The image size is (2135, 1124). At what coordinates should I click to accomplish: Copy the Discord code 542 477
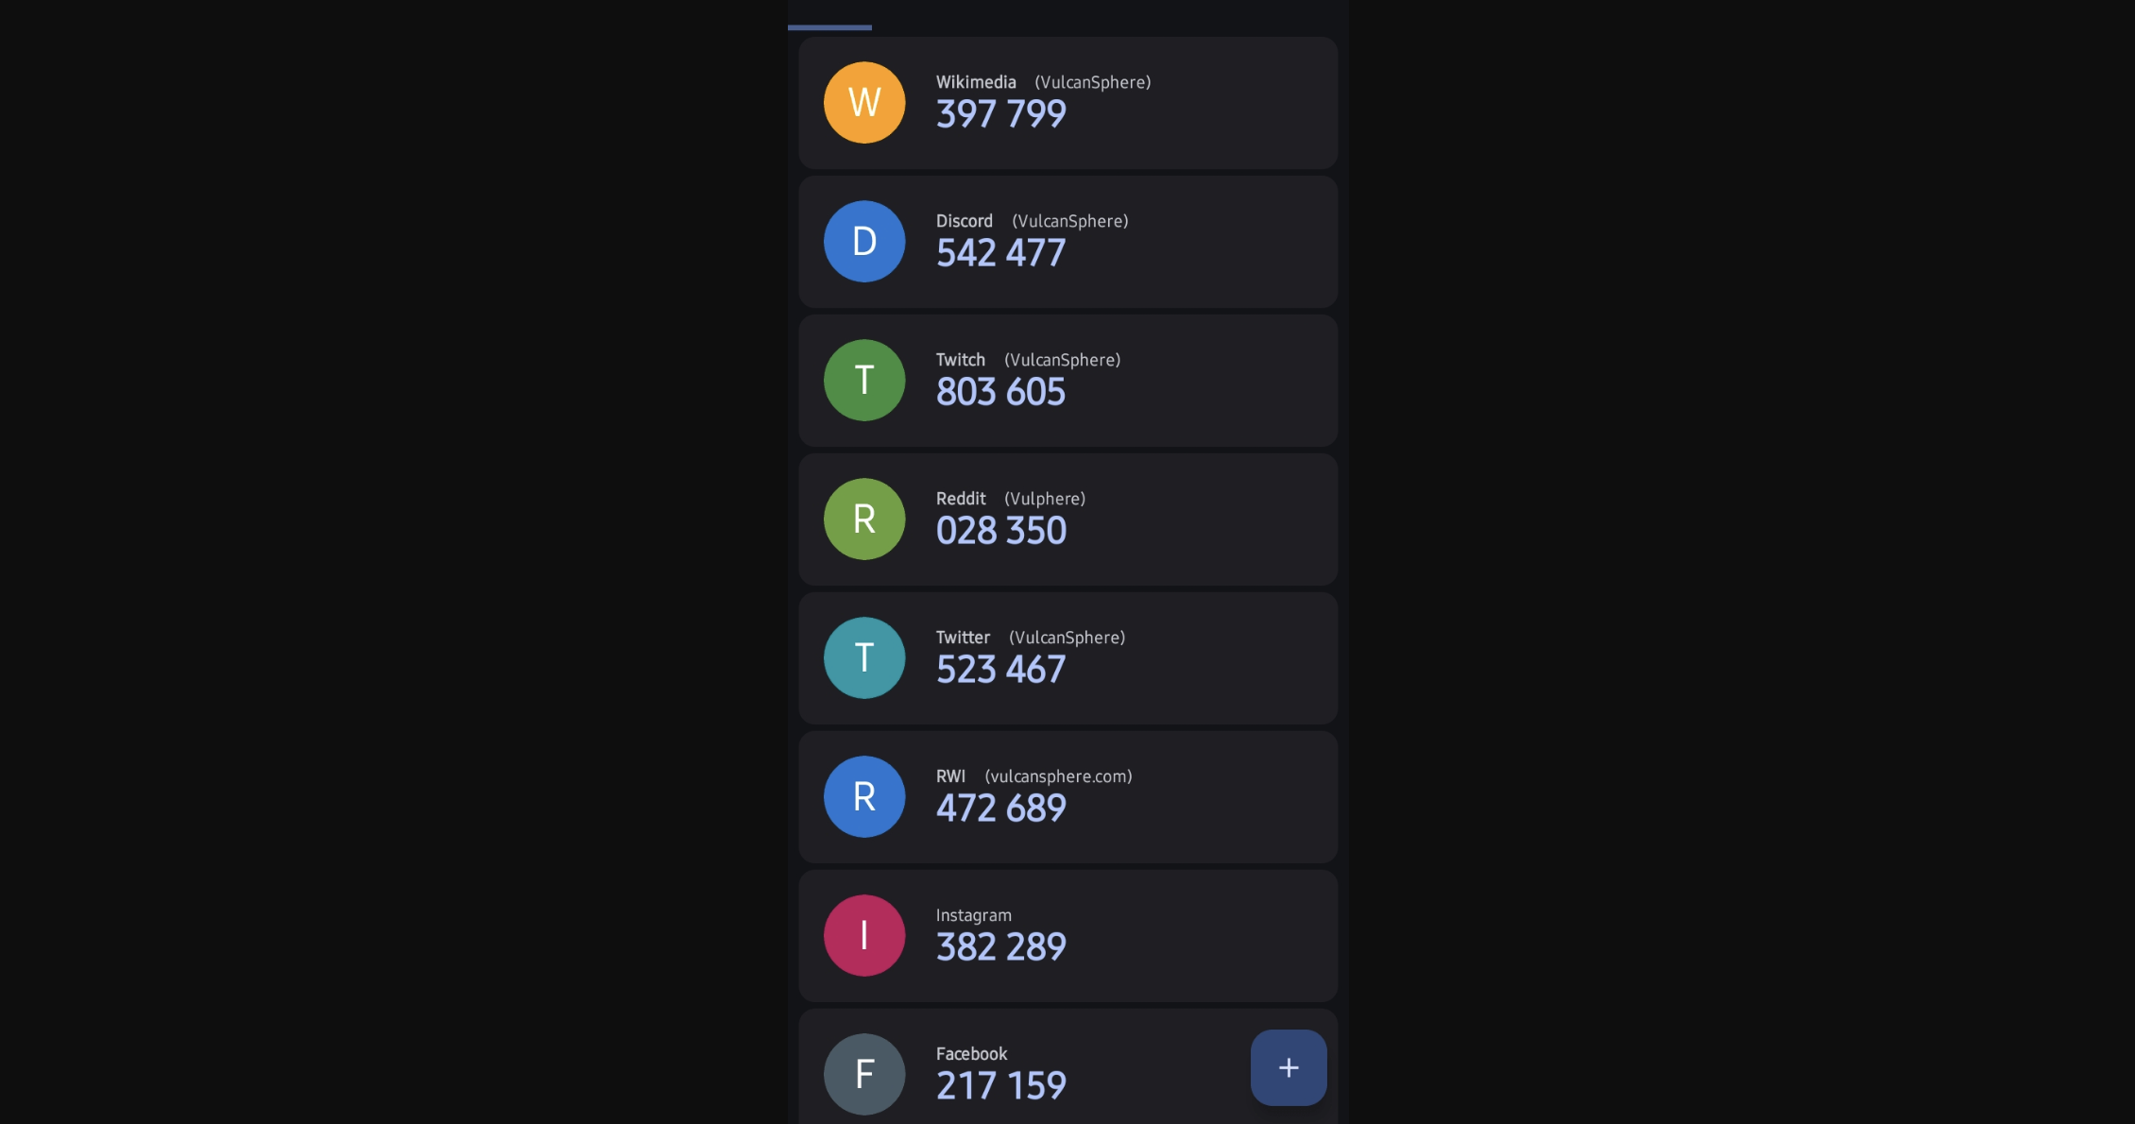coord(1001,254)
